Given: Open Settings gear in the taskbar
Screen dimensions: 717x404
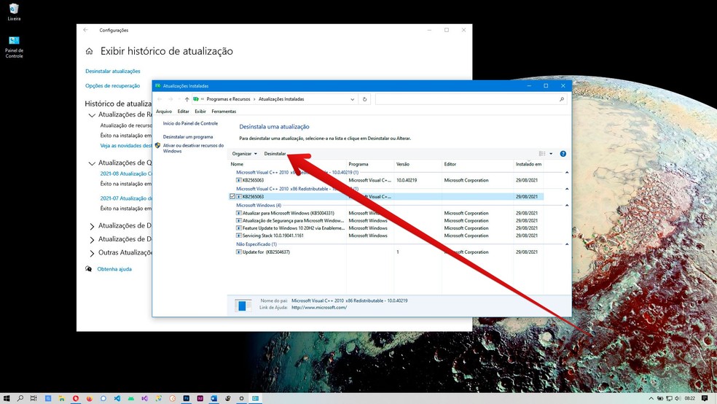Looking at the screenshot, I should coord(241,398).
